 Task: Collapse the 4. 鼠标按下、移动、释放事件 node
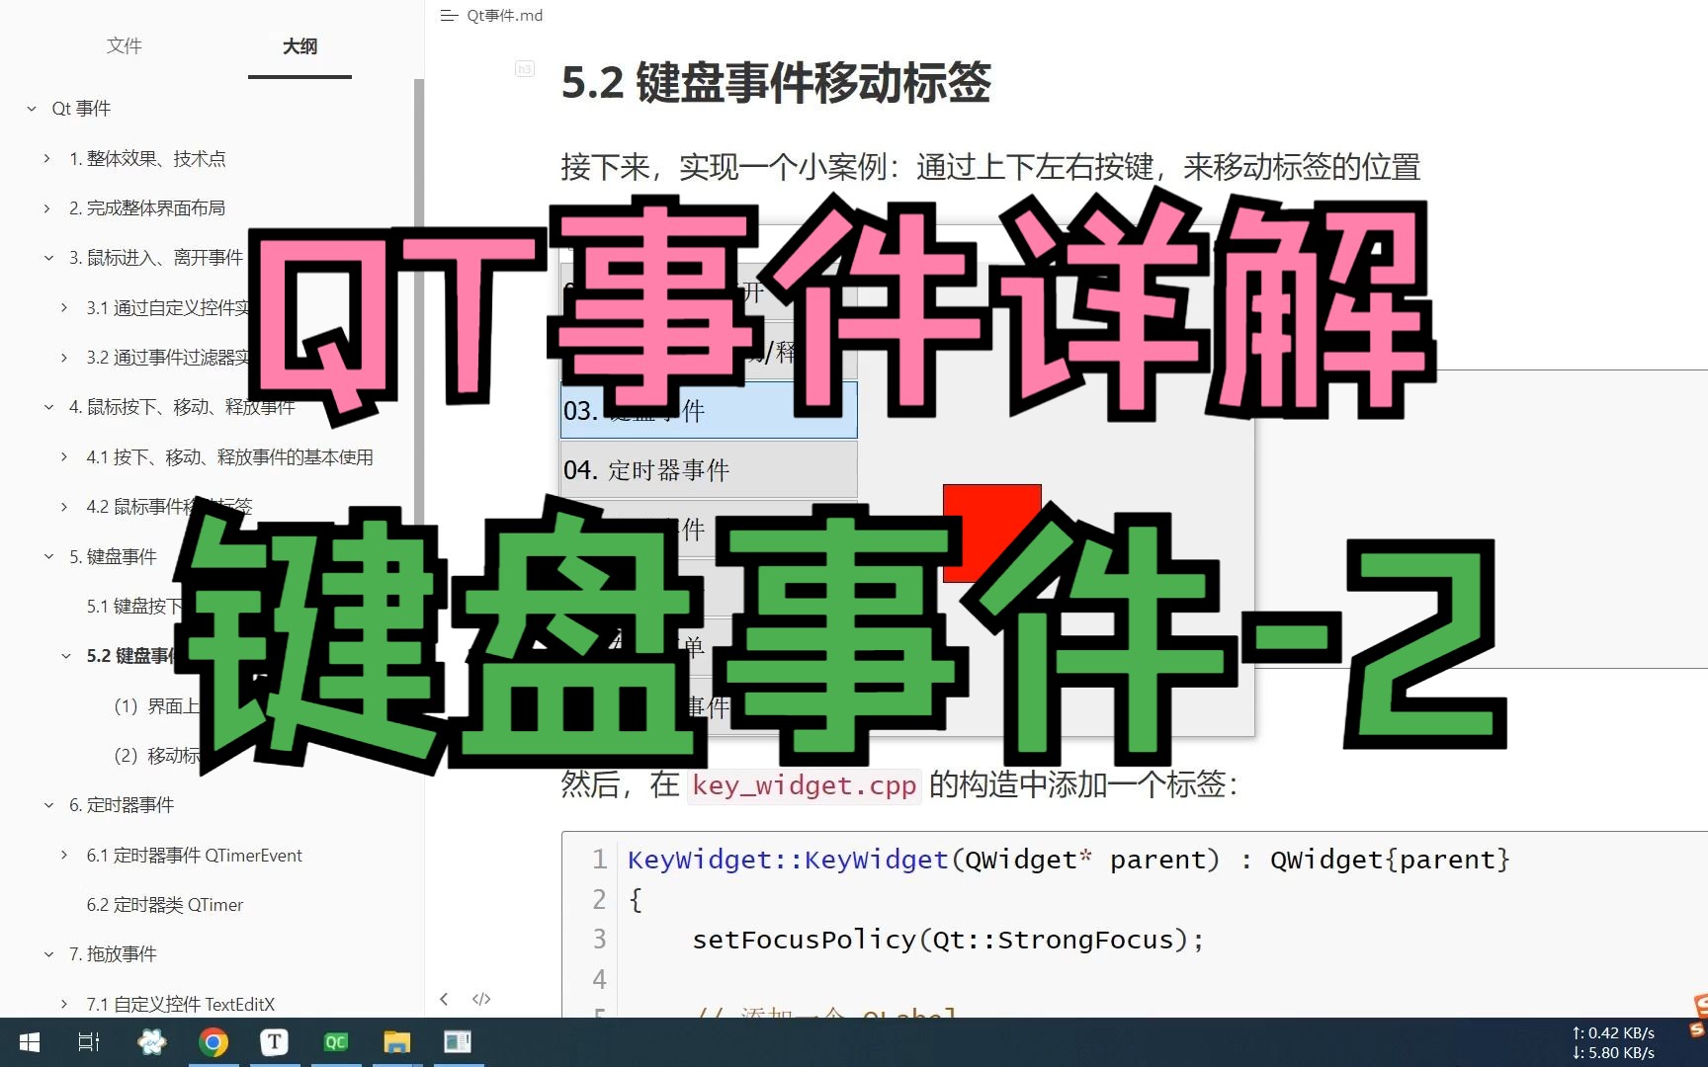pos(48,407)
